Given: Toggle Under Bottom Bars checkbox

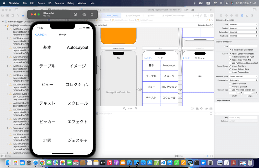Looking at the screenshot, I should coord(230,69).
